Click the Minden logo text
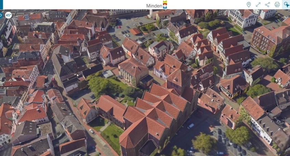This screenshot has width=290, height=156. [154, 6]
